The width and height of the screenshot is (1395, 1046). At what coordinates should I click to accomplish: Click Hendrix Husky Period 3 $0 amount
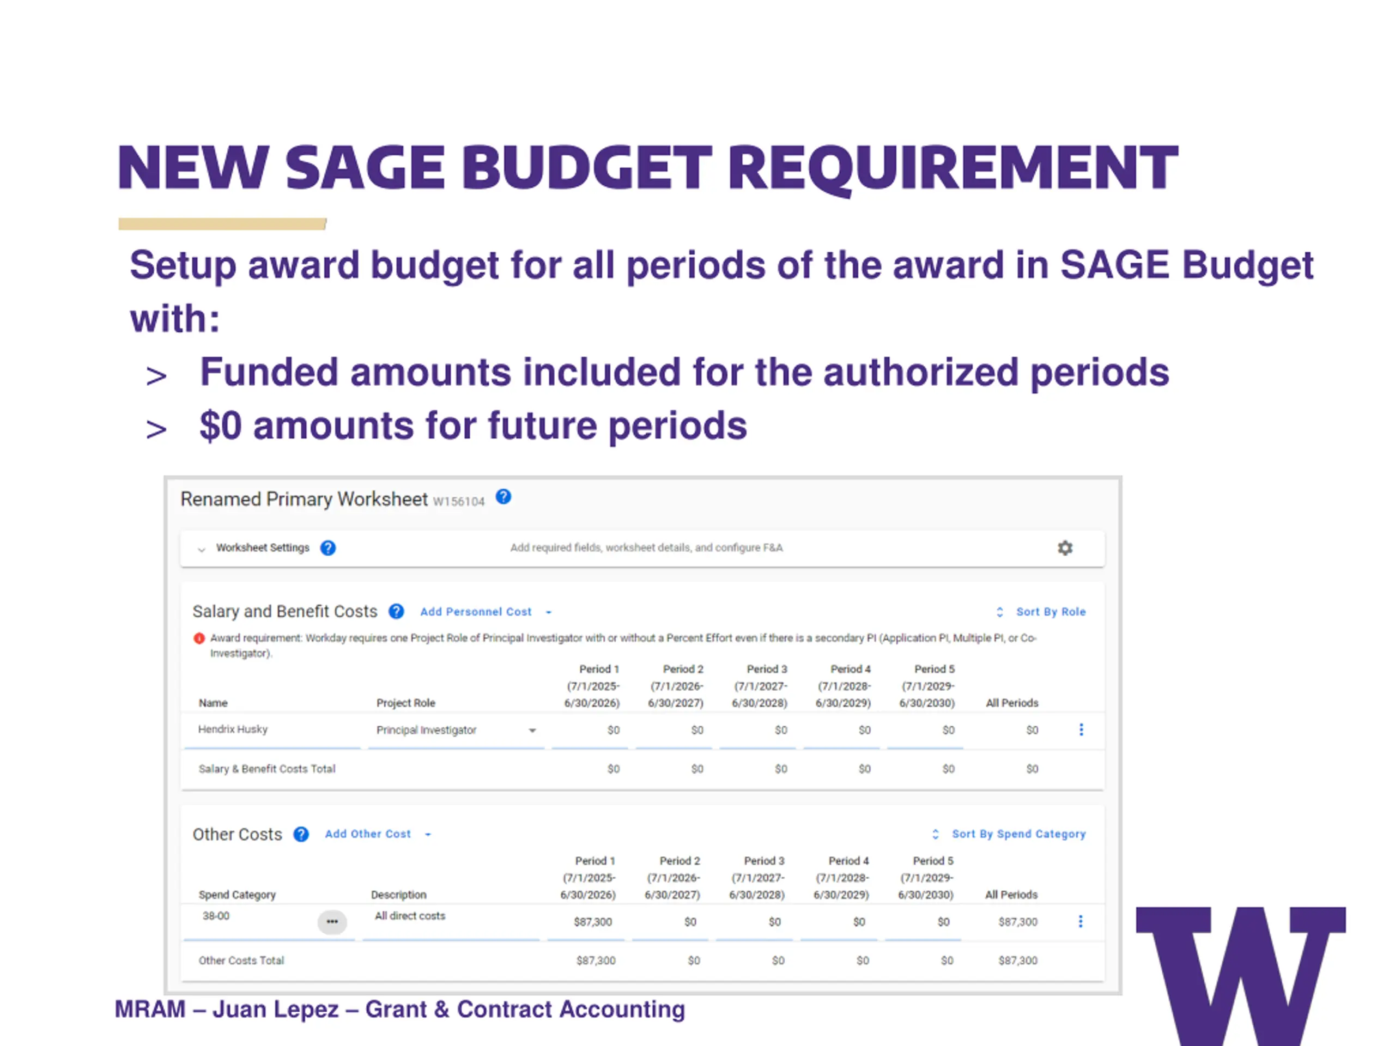tap(781, 730)
